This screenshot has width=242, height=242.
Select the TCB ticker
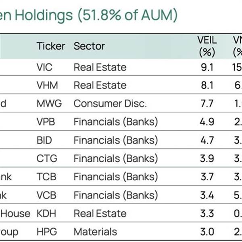(46, 177)
